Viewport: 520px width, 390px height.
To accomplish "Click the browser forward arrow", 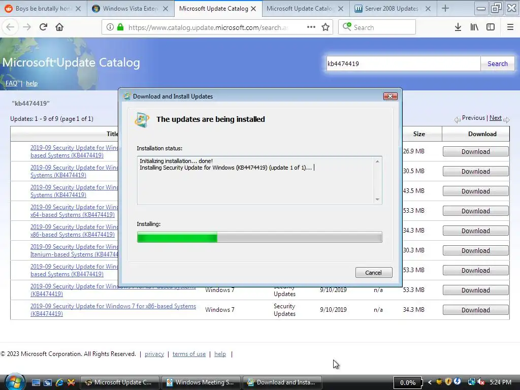I will (x=27, y=27).
